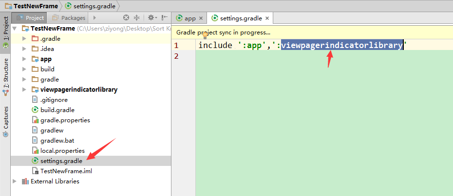
Task: Expand the .idea folder
Action: click(x=24, y=49)
